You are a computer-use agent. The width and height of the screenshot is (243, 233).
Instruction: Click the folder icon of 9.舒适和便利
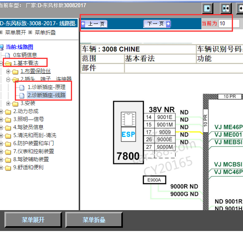(x=8, y=168)
